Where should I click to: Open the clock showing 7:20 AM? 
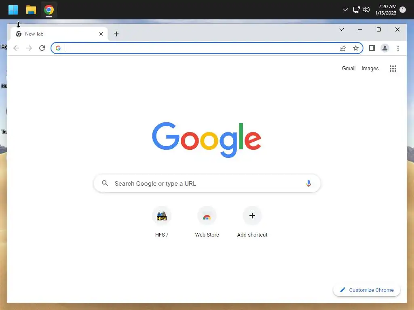(386, 10)
